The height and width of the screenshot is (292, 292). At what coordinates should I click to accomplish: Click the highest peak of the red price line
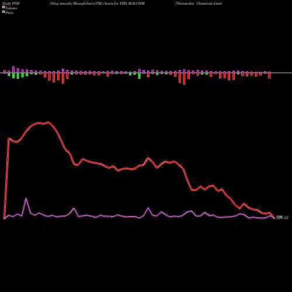(x=48, y=122)
